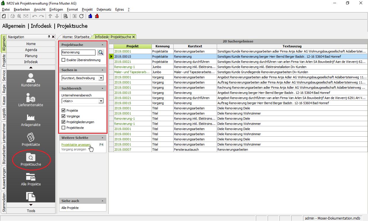Click the new document toolbar icon
This screenshot has width=368, height=221.
(4, 16)
